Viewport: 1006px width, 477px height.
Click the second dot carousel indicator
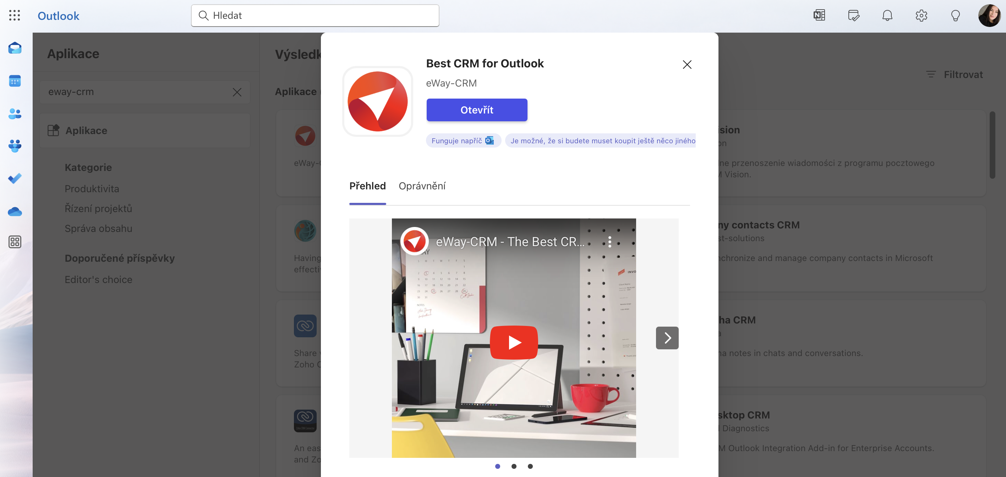click(x=514, y=466)
